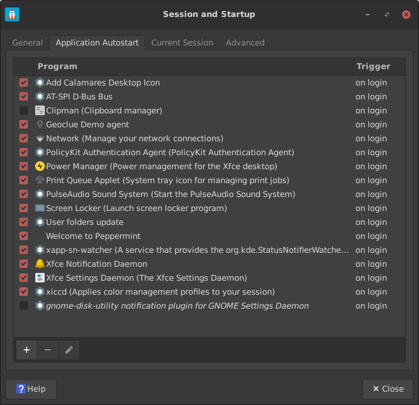Screen dimensions: 419x405
Task: Disable Add Calamares Desktop Icon autostart
Action: (24, 82)
